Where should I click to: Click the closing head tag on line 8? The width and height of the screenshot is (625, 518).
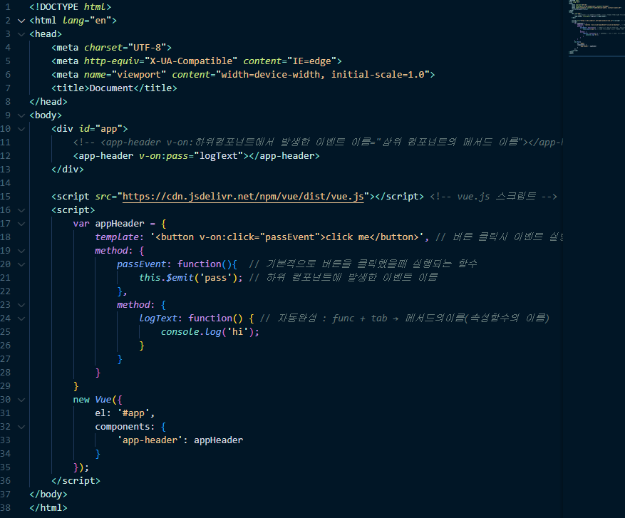(48, 102)
